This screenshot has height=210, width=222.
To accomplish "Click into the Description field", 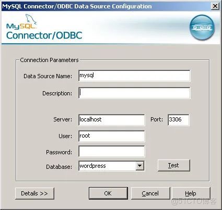I will coord(134,93).
